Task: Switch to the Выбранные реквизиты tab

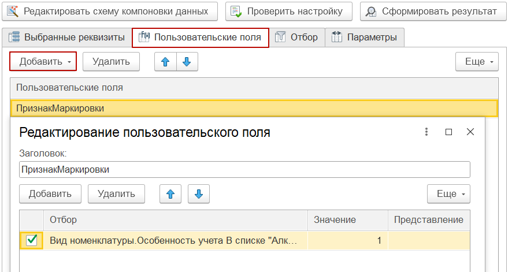Action: tap(66, 38)
